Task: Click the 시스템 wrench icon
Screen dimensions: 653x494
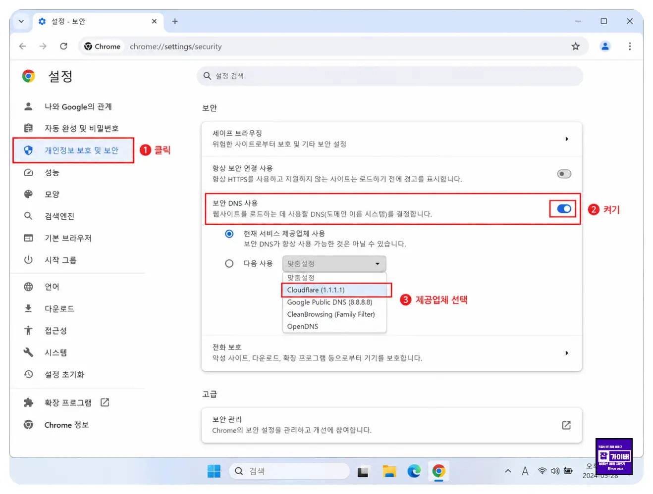Action: (28, 352)
